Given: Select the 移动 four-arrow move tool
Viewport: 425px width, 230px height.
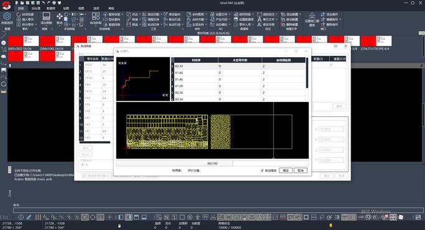Looking at the screenshot, I should pos(59,17).
